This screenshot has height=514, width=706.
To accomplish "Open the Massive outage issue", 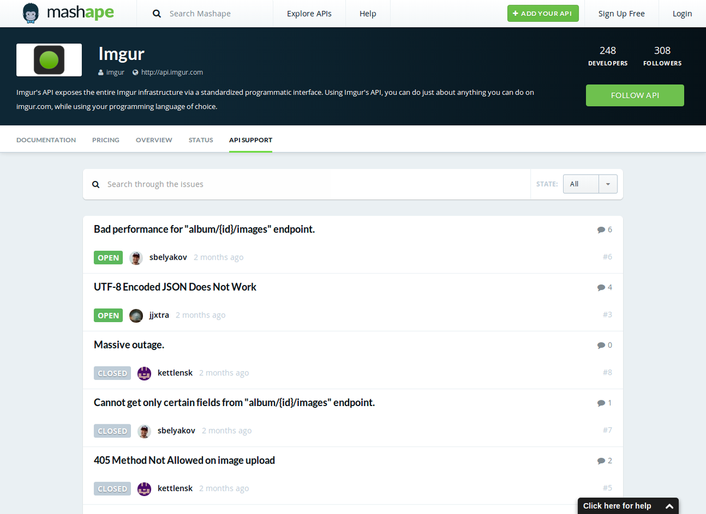I will coord(129,344).
